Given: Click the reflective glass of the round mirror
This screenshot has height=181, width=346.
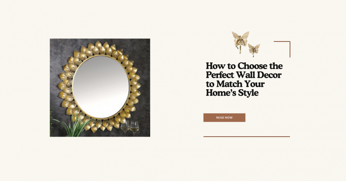Looking at the screenshot, I should pyautogui.click(x=101, y=87).
